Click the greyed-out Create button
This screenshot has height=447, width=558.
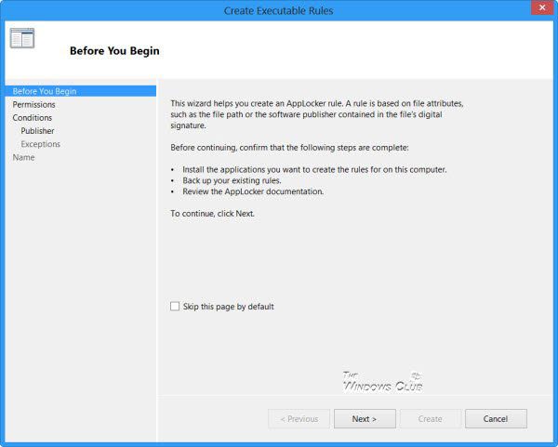(430, 419)
